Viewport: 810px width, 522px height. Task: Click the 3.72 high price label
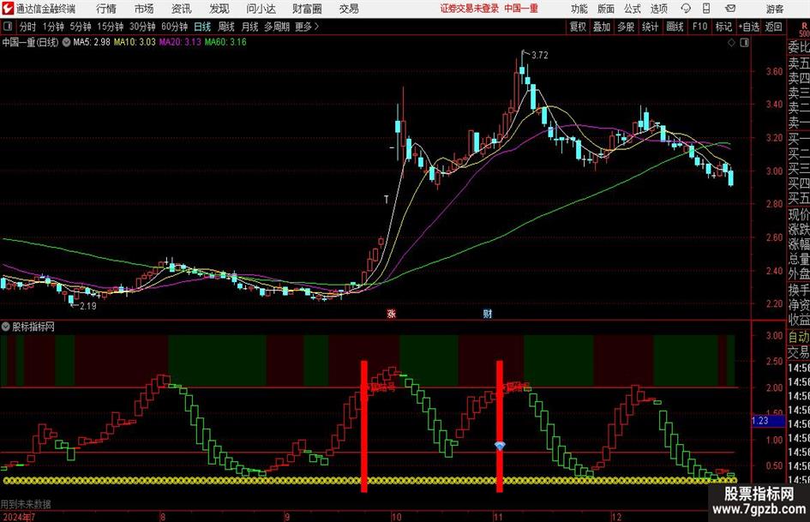pyautogui.click(x=539, y=56)
